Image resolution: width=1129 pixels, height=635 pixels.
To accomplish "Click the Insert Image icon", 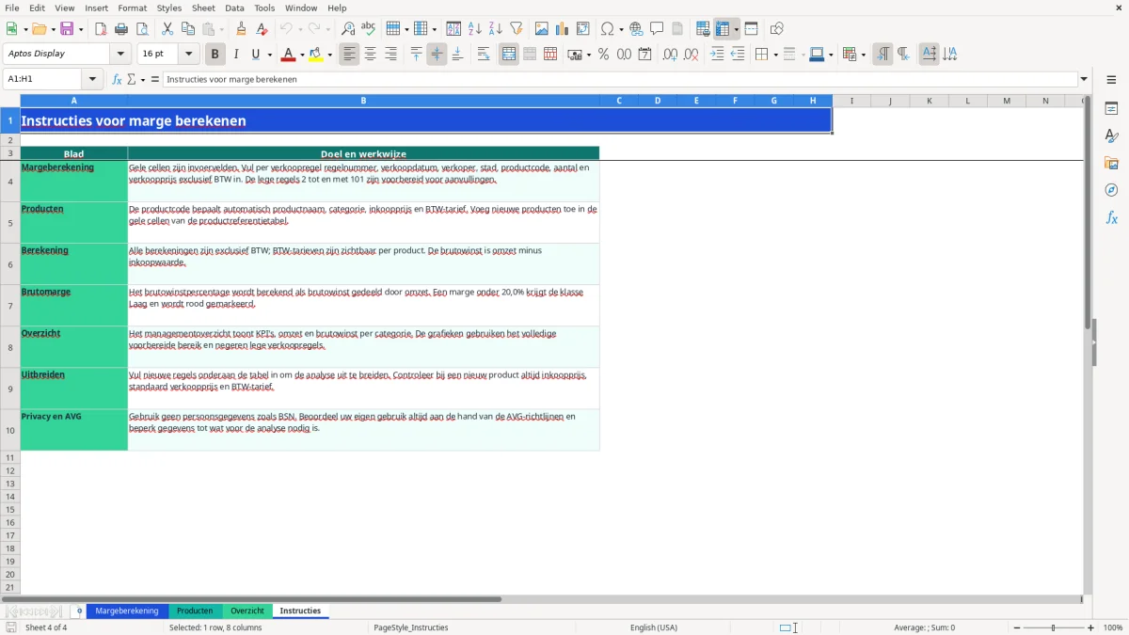I will 542,29.
